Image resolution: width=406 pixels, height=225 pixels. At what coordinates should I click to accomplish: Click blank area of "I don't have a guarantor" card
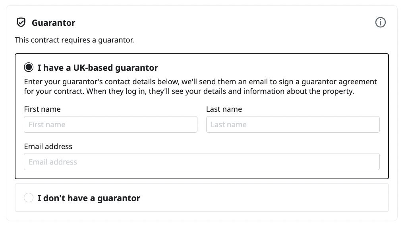pyautogui.click(x=278, y=198)
